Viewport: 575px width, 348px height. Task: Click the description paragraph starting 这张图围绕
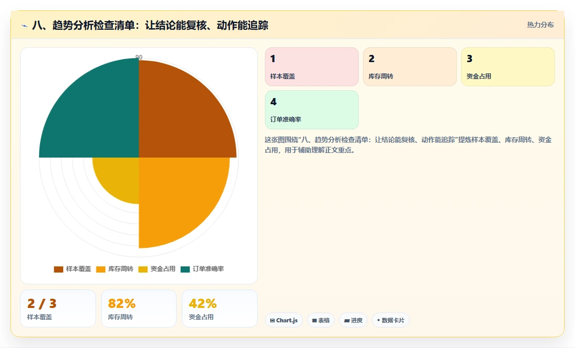coord(408,145)
